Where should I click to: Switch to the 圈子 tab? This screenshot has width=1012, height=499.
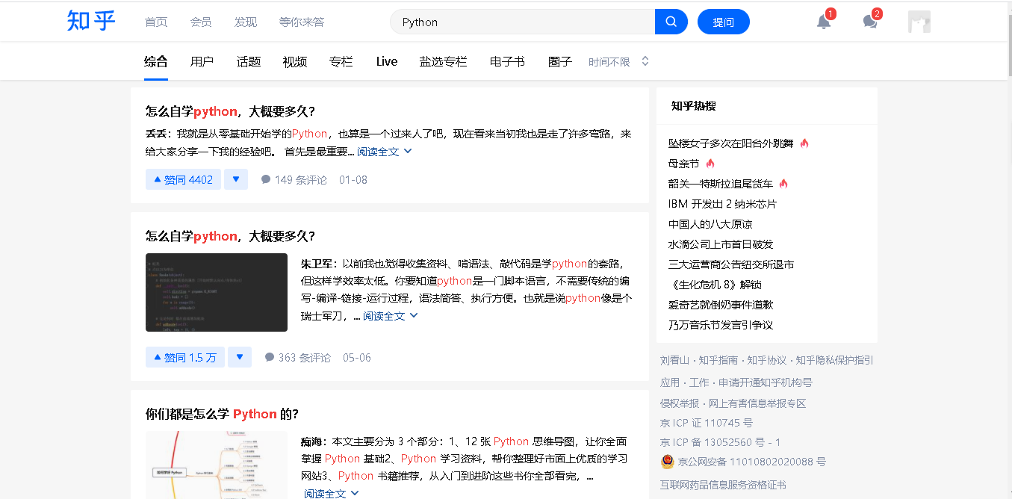tap(560, 62)
